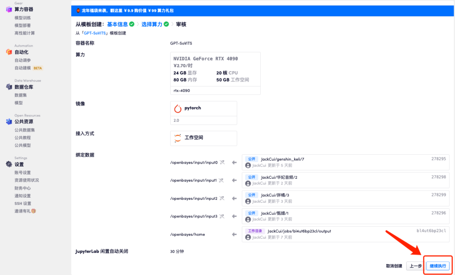Open 模型部署 in the sidebar
455x275 pixels.
[x=23, y=26]
